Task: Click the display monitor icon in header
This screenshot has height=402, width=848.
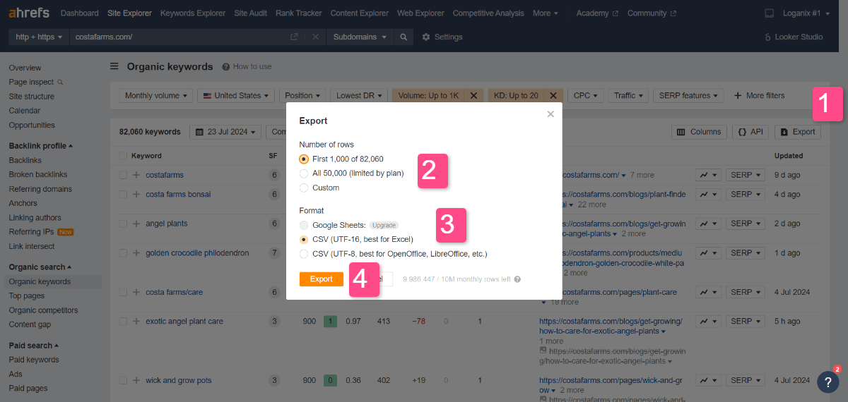Action: 770,13
